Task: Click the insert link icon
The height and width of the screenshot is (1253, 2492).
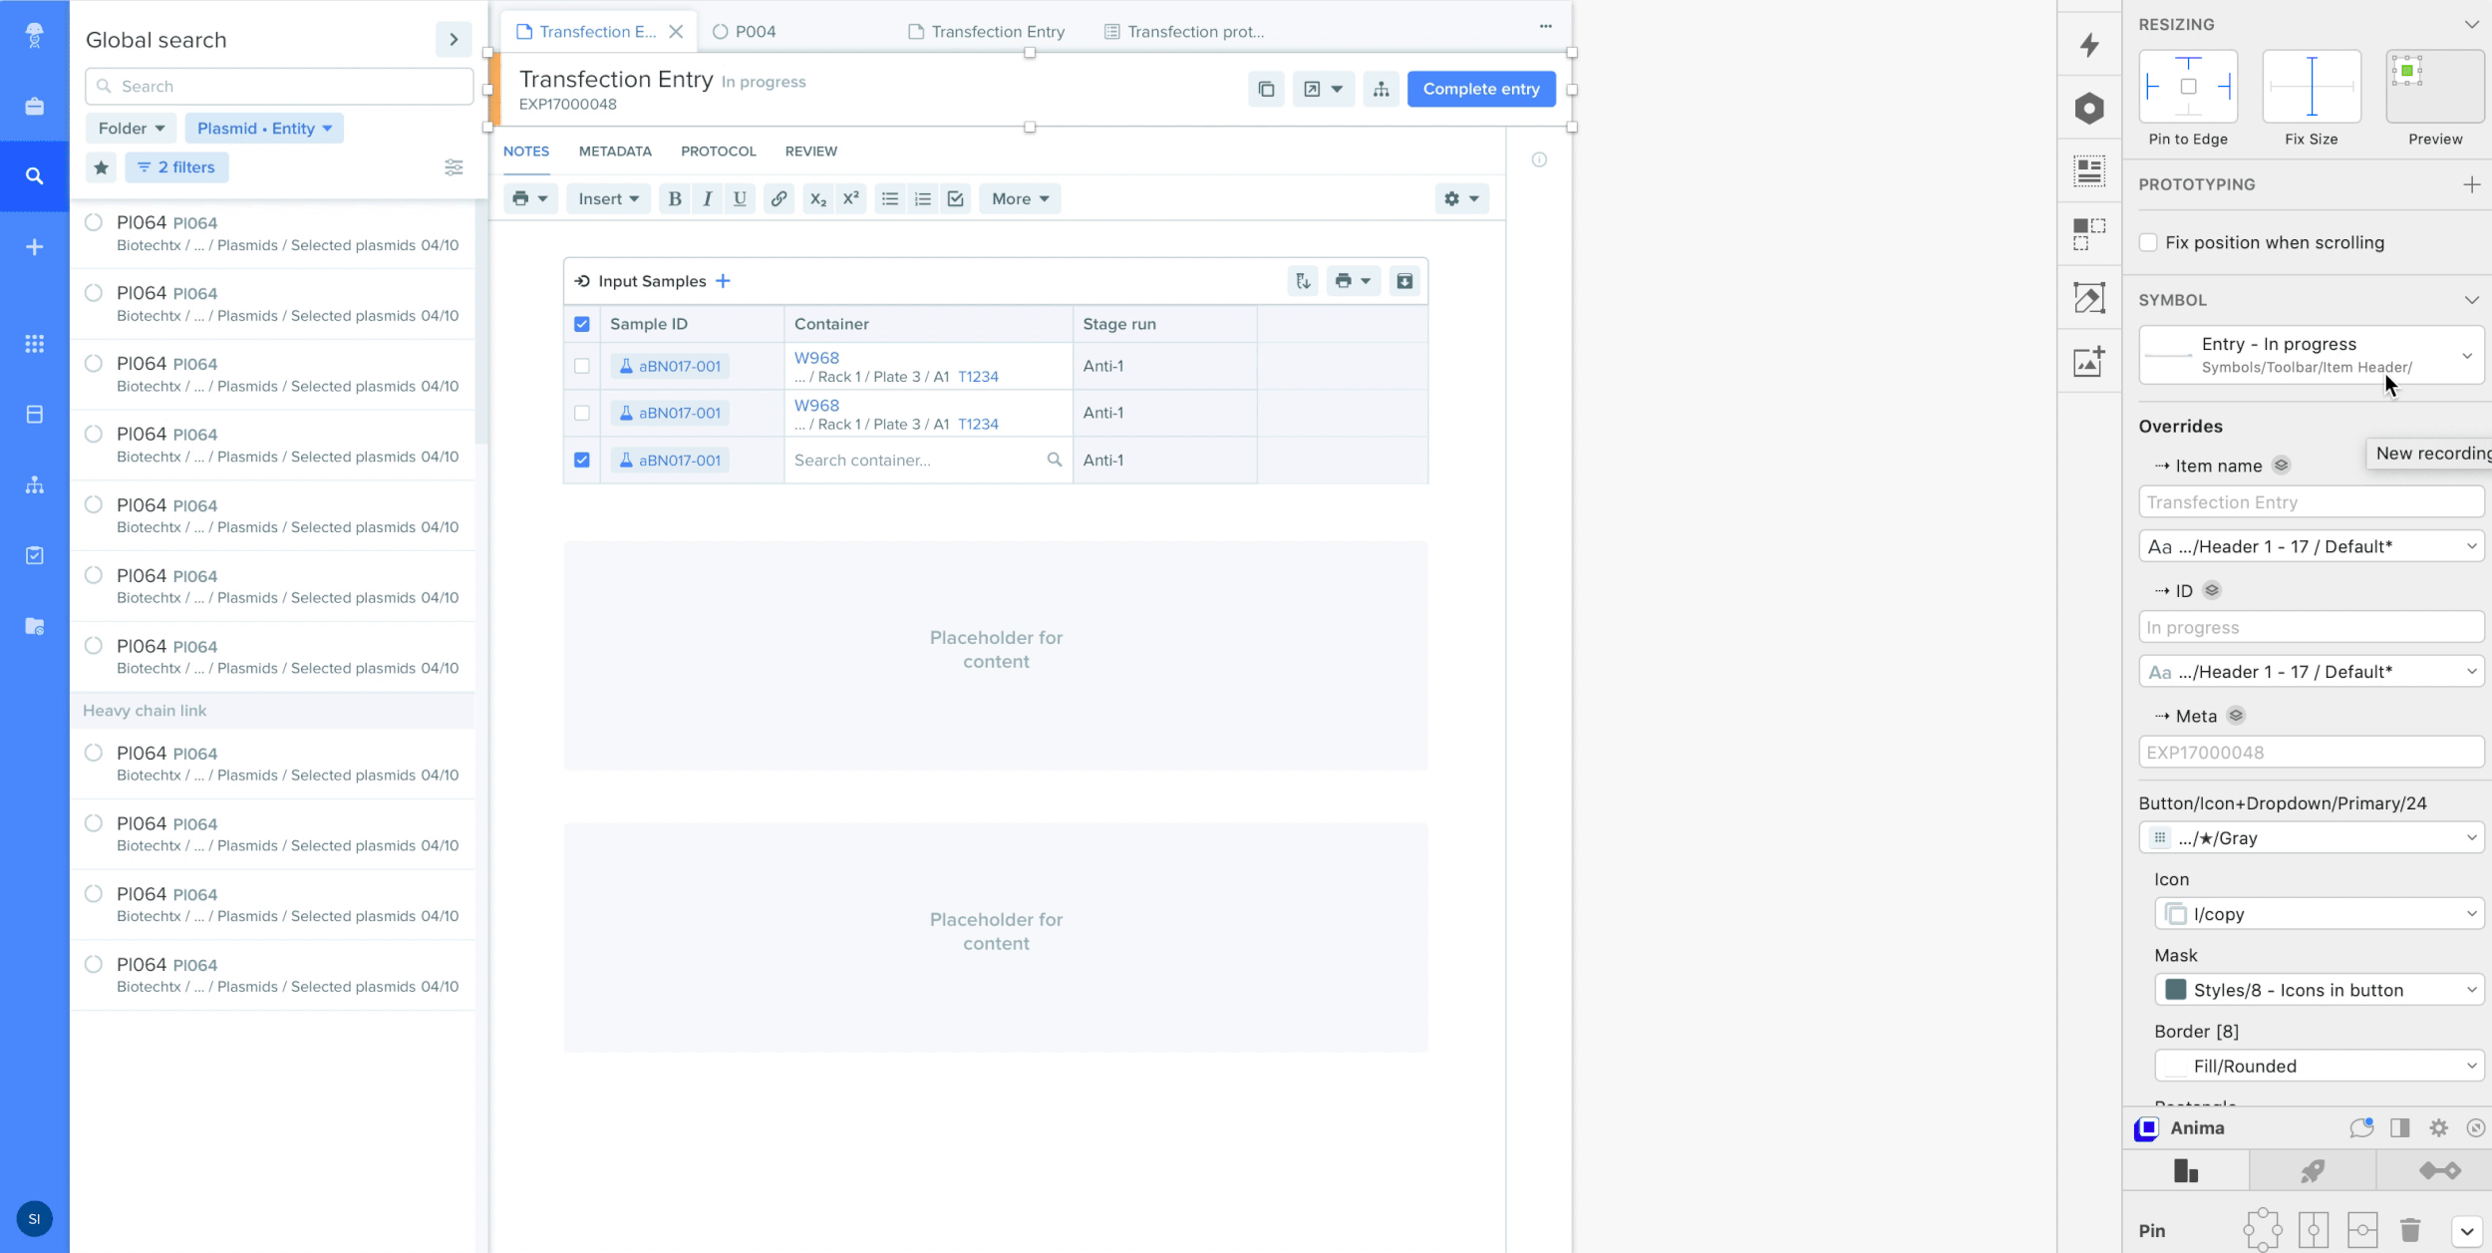Action: point(779,198)
